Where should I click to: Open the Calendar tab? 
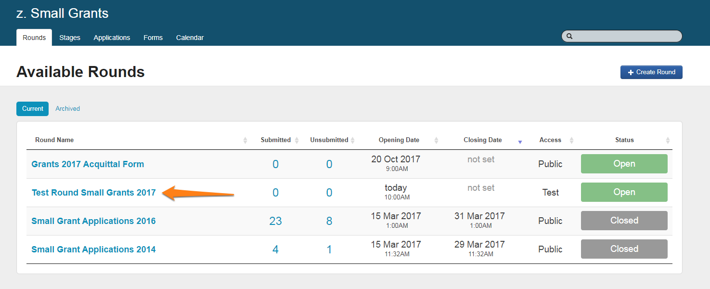(190, 38)
